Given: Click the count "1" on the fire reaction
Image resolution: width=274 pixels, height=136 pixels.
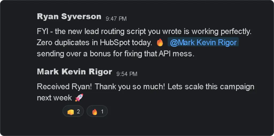Looking at the screenshot, I should [x=102, y=112].
